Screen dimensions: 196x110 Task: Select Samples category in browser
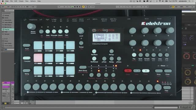[7, 34]
